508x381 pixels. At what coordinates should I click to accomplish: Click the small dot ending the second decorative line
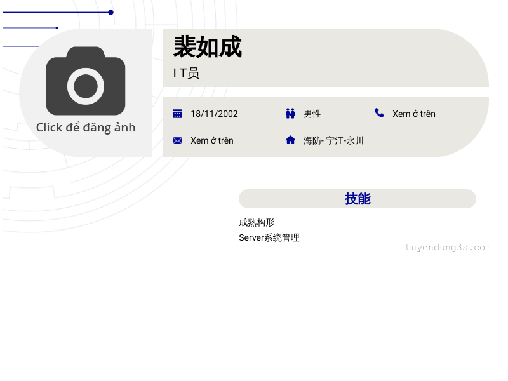[57, 28]
